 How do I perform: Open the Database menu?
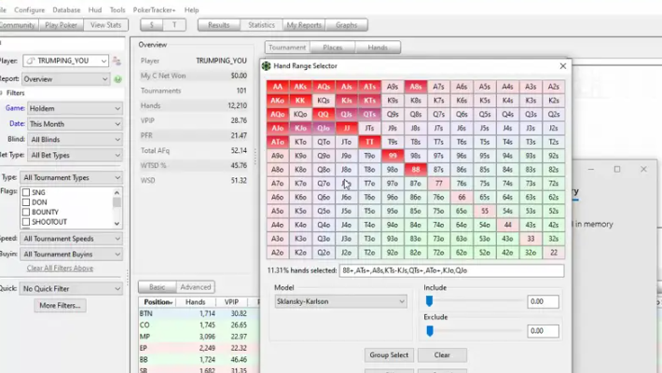tap(66, 9)
